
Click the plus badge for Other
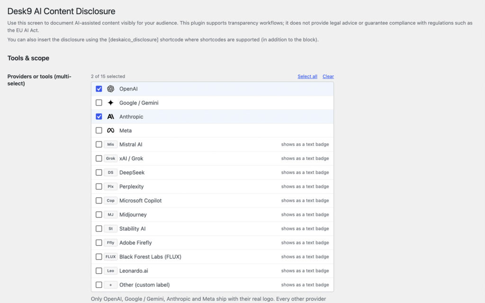[110, 285]
